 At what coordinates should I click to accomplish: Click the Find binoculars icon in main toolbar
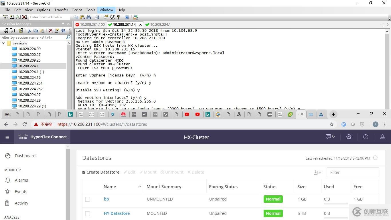point(88,17)
